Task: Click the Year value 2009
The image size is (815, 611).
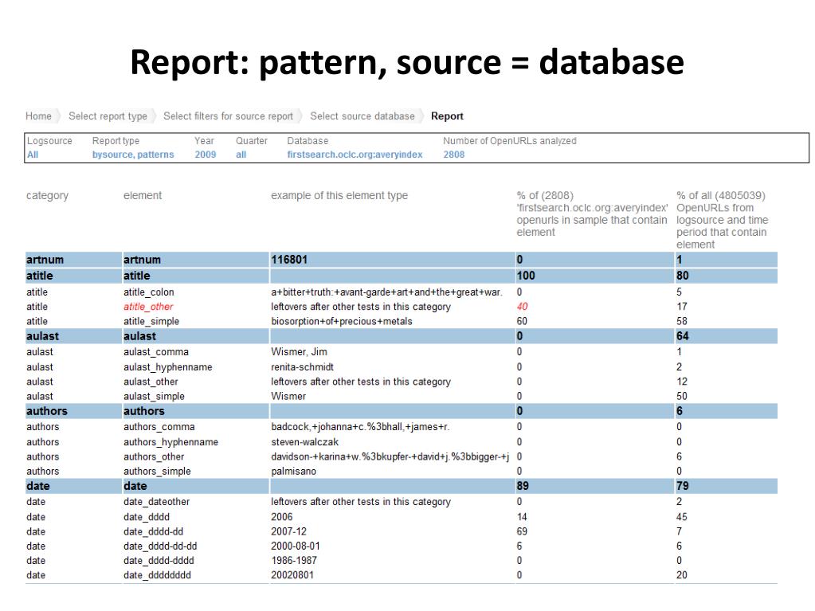Action: [205, 155]
